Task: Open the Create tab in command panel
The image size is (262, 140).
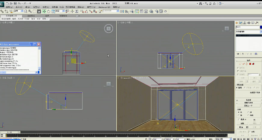Action: [x=237, y=23]
